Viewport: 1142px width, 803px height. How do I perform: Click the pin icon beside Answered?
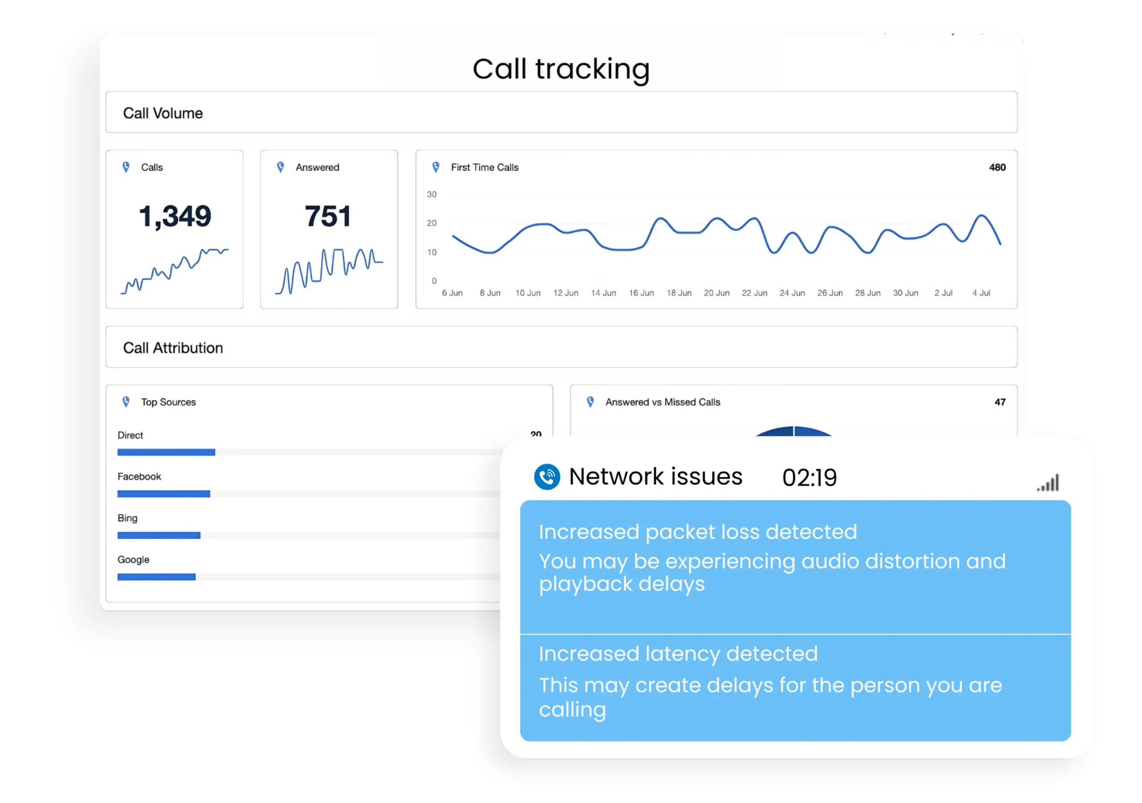pyautogui.click(x=281, y=167)
